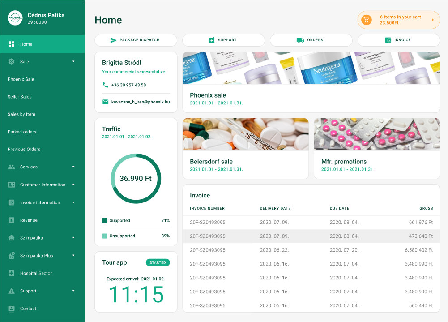Click the Beiersdorf sale pills image
448x322 pixels.
click(246, 134)
